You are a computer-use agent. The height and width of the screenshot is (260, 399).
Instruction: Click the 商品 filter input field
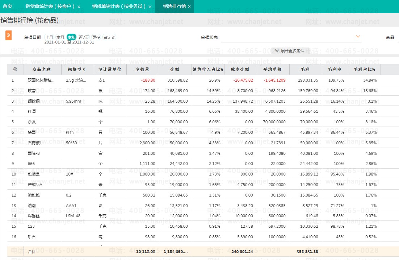(397, 37)
